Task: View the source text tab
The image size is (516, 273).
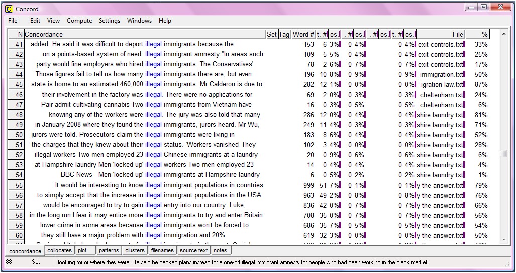Action: (x=193, y=250)
